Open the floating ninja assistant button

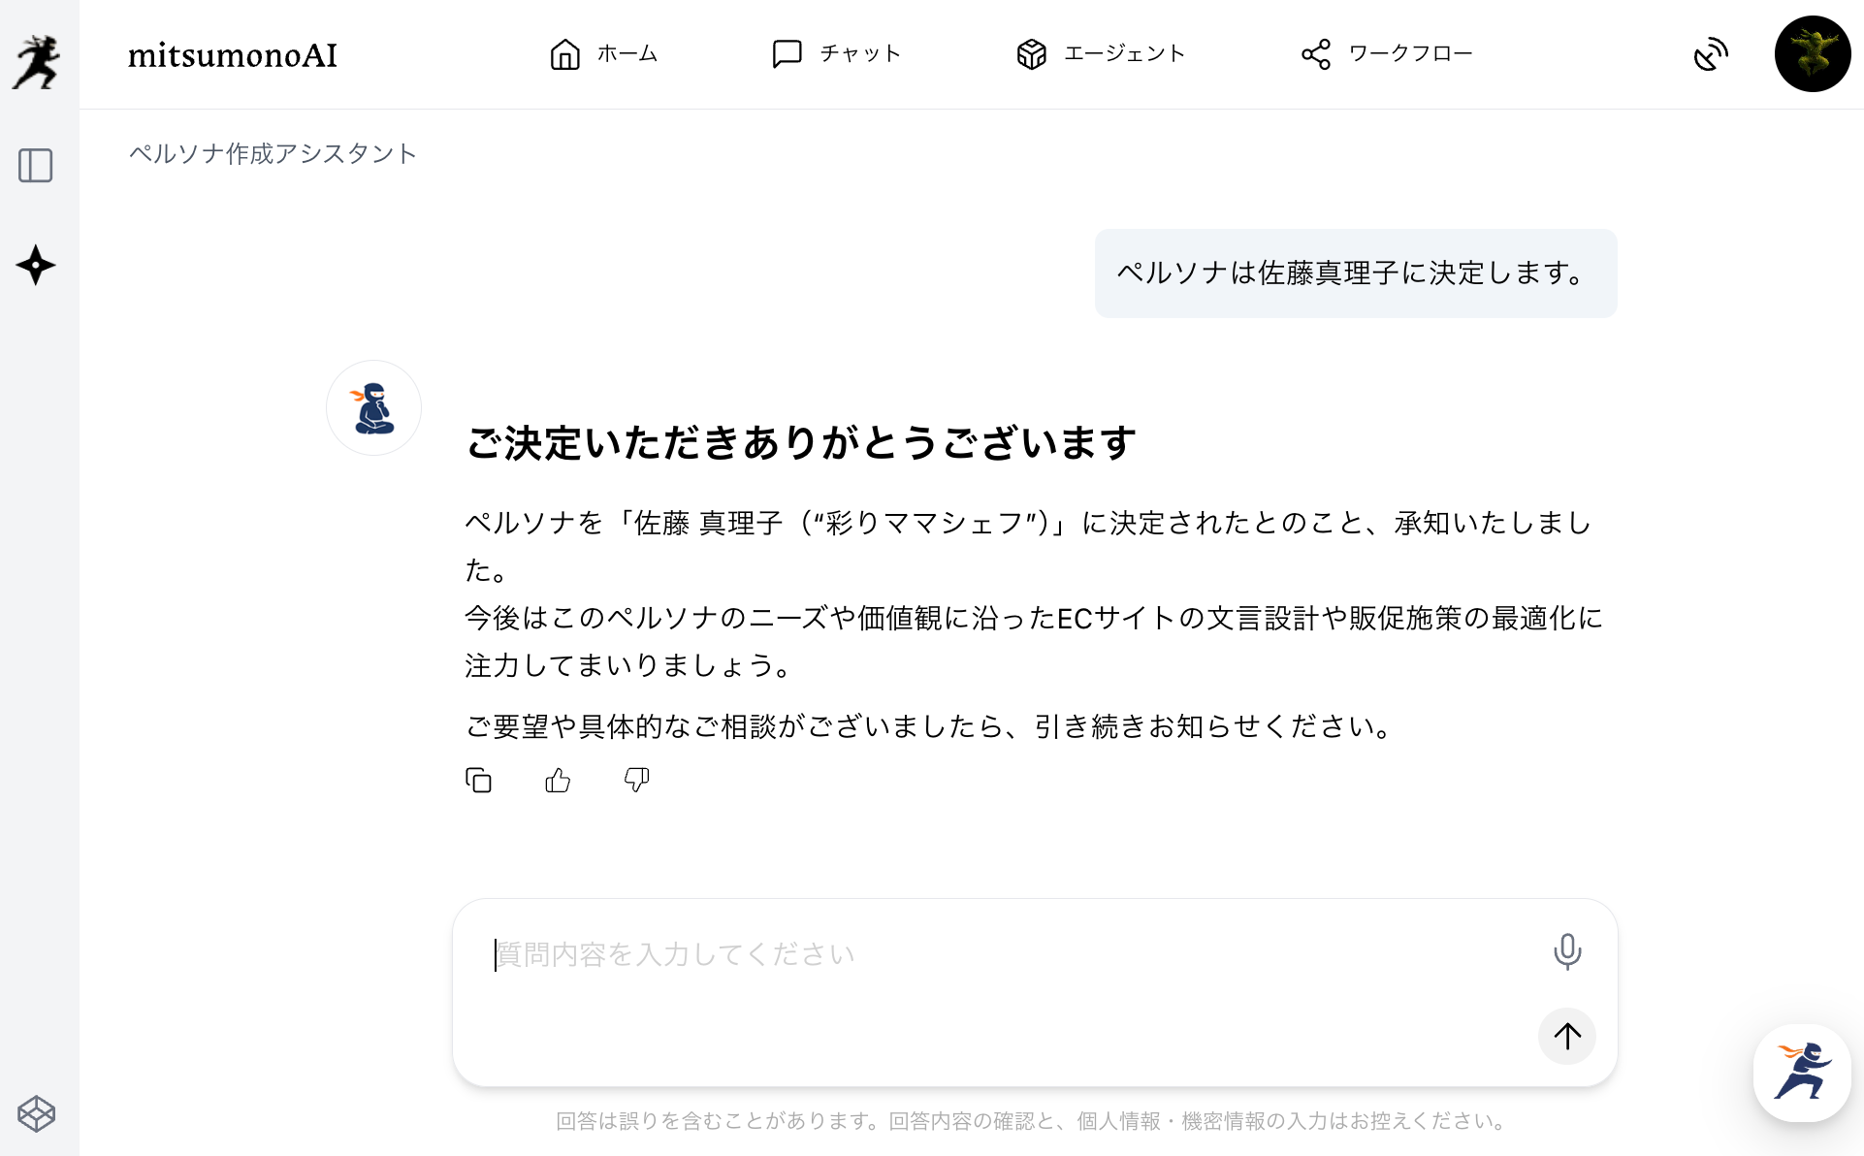[1802, 1073]
